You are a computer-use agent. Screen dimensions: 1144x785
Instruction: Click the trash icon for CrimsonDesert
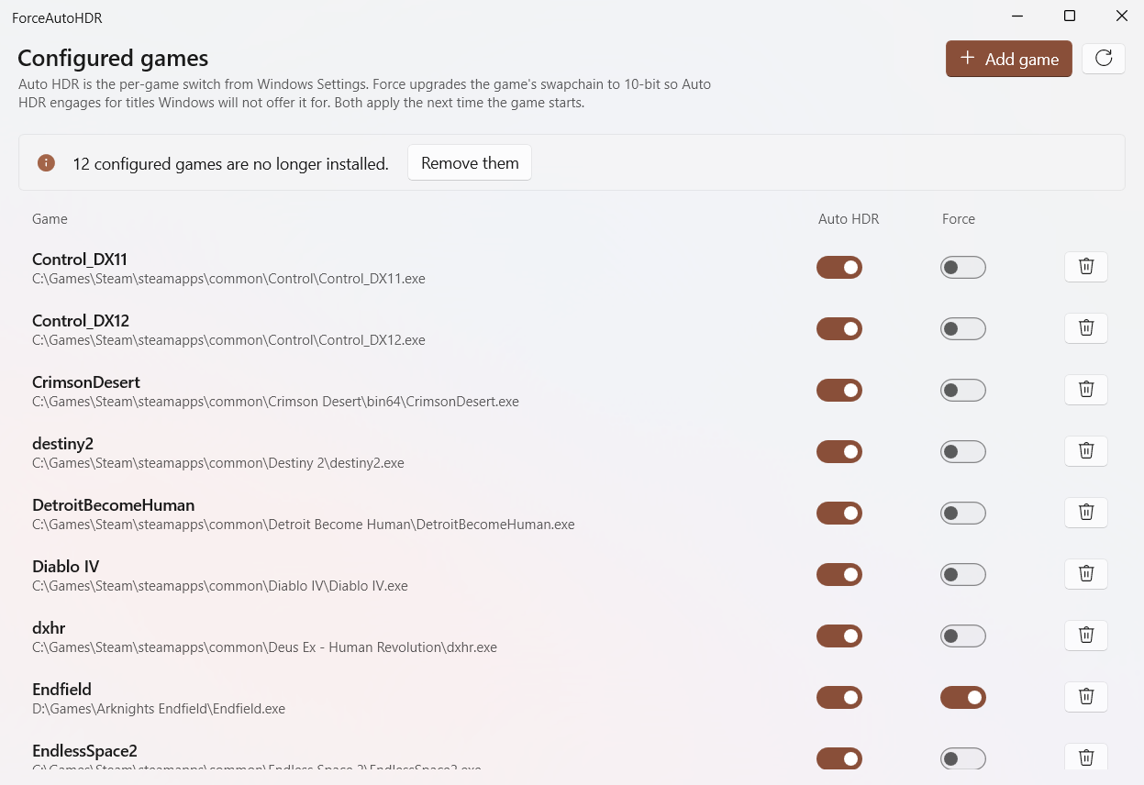pyautogui.click(x=1086, y=390)
